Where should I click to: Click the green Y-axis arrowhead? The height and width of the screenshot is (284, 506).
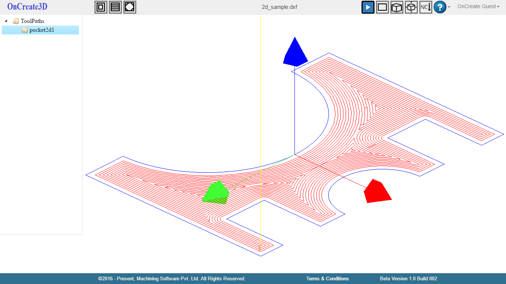[x=216, y=192]
